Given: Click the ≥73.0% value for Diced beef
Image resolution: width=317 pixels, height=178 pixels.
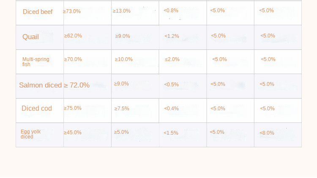Looking at the screenshot, I should coord(72,11).
